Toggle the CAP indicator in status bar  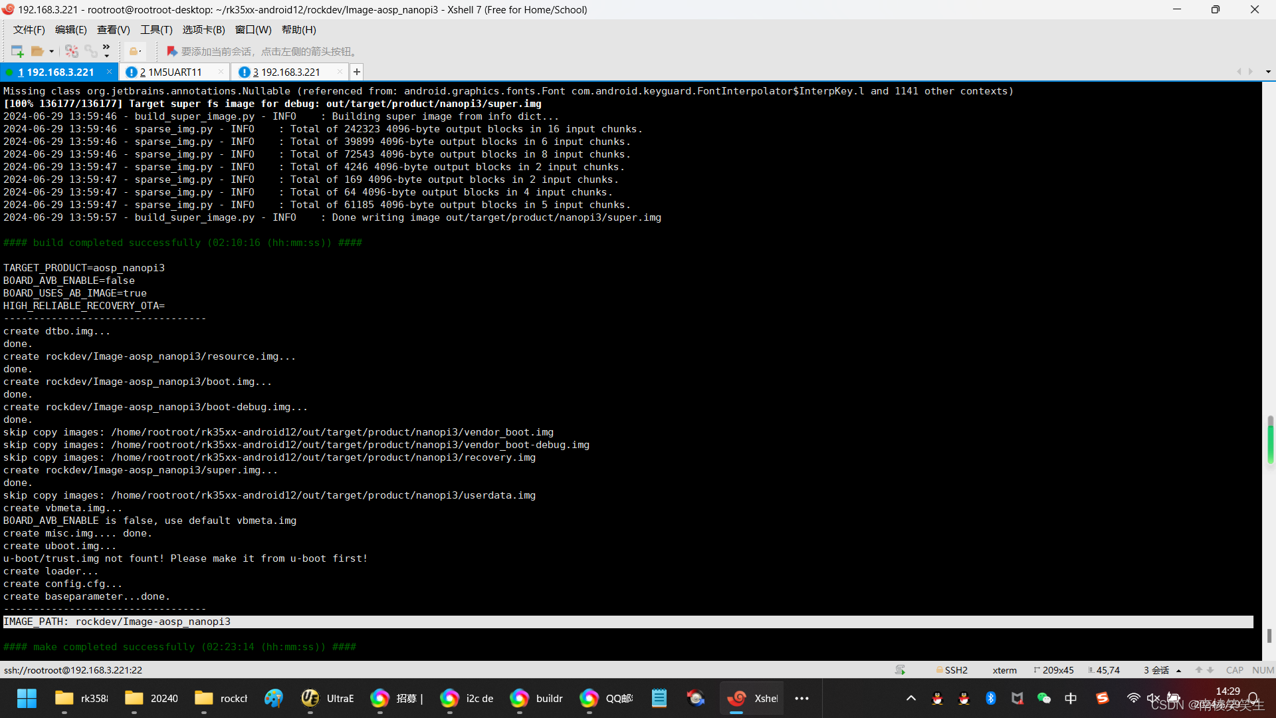[1235, 670]
